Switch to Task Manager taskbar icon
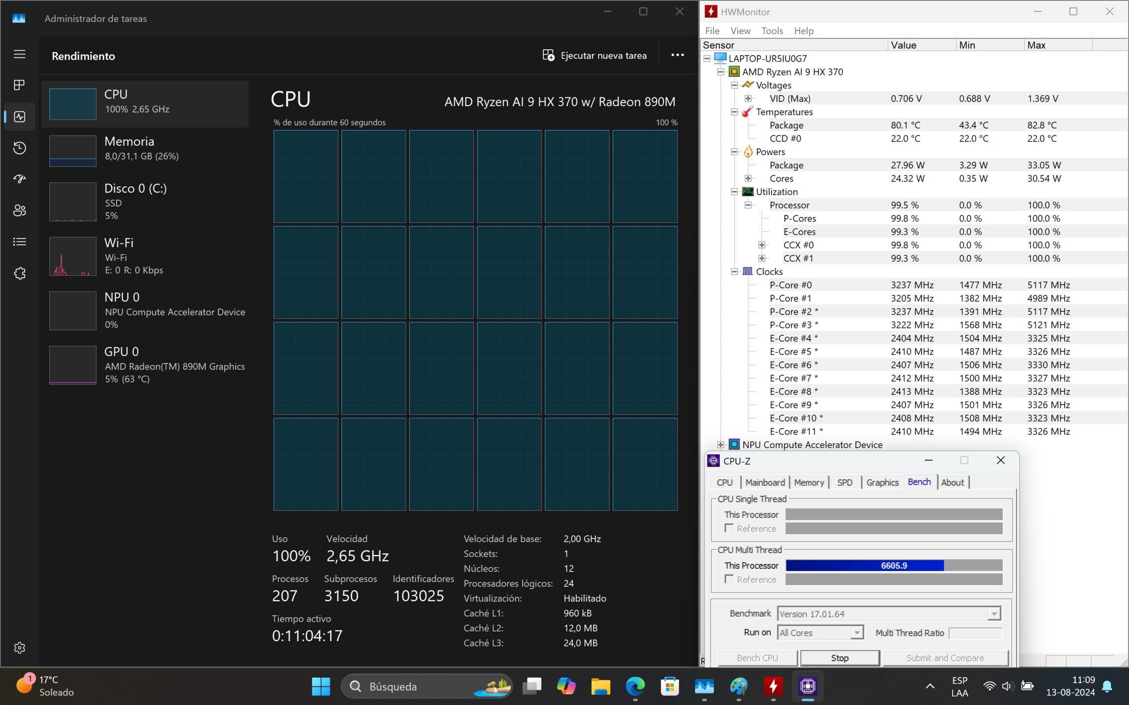 point(704,686)
